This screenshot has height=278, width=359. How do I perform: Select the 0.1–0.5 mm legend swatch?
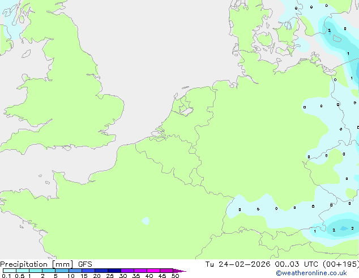[x=10, y=271]
